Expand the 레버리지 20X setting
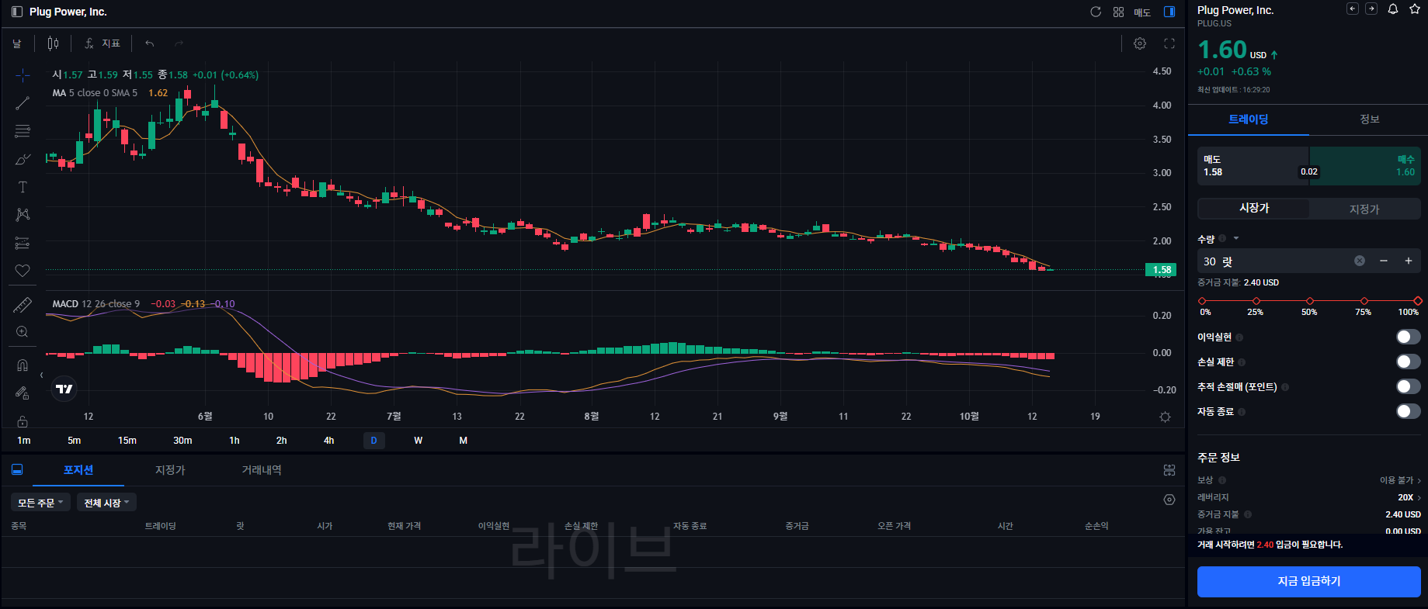This screenshot has width=1428, height=609. pos(1409,497)
